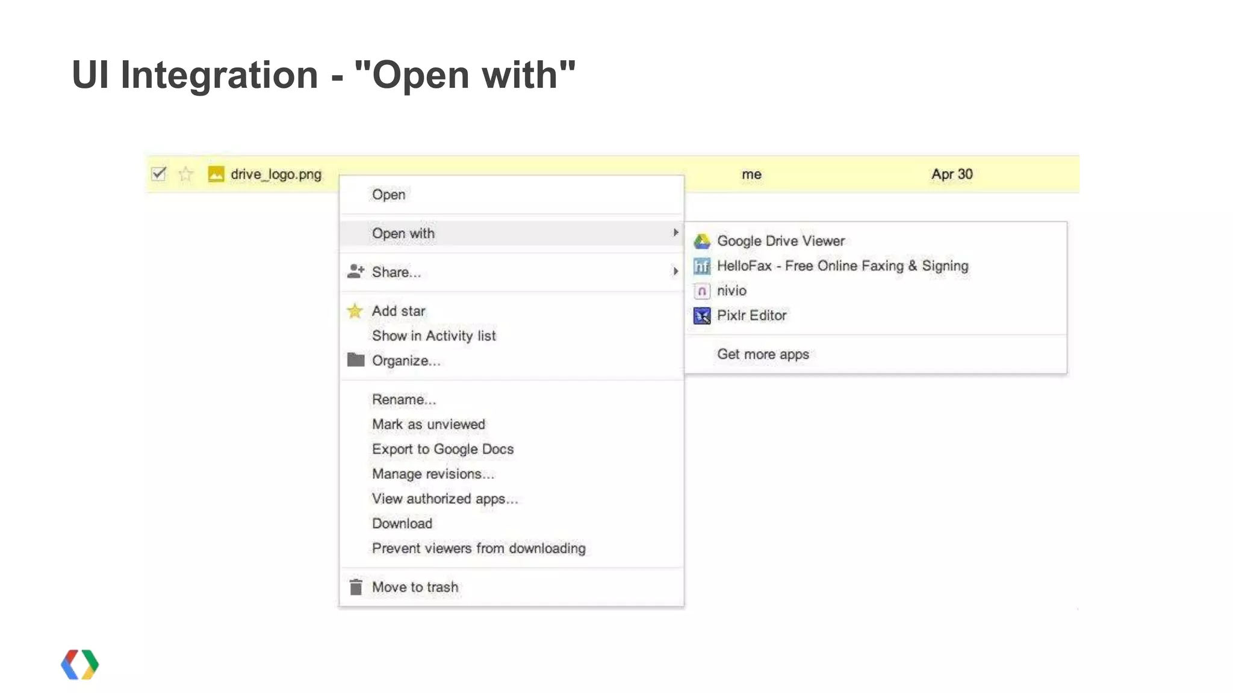Select the Open with menu entry

coord(512,233)
